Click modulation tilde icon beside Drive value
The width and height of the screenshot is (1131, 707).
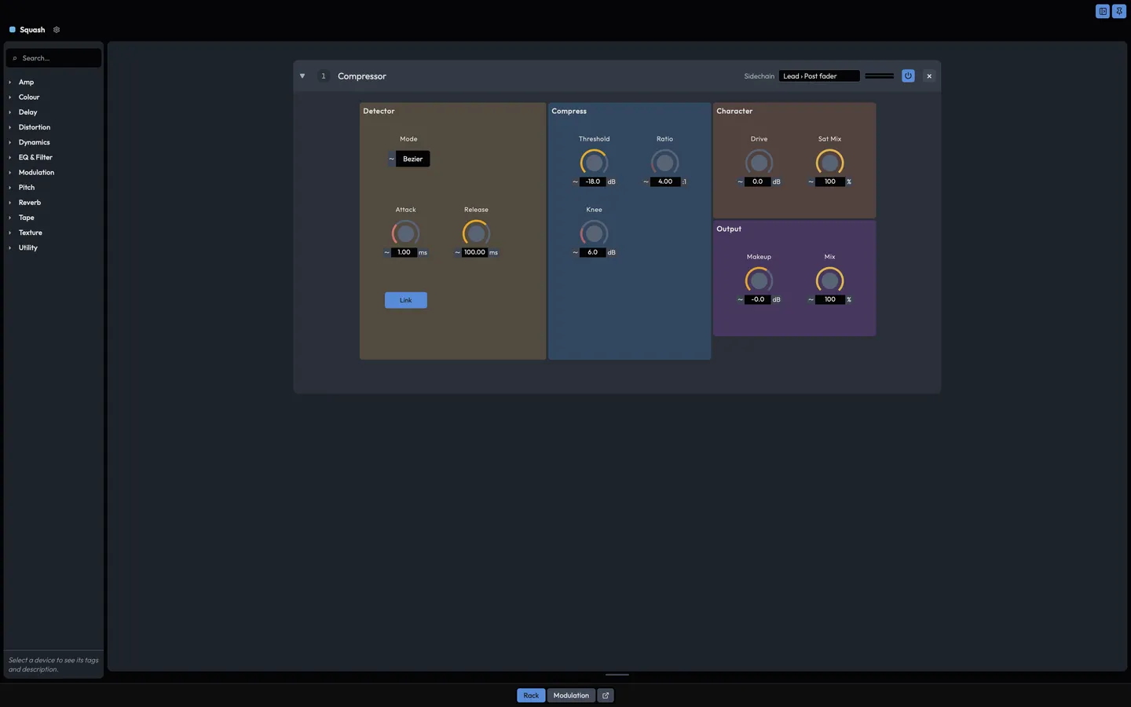pos(740,181)
